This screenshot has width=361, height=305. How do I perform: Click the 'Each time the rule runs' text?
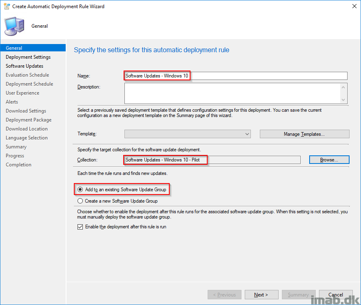pyautogui.click(x=122, y=173)
